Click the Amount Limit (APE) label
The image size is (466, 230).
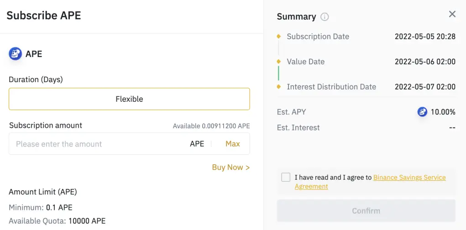(x=43, y=192)
